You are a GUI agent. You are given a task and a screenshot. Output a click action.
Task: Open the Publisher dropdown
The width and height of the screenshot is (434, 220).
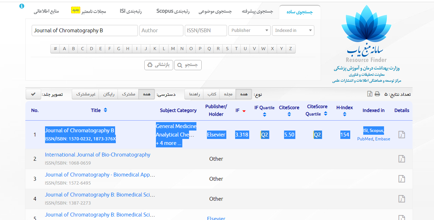(250, 31)
